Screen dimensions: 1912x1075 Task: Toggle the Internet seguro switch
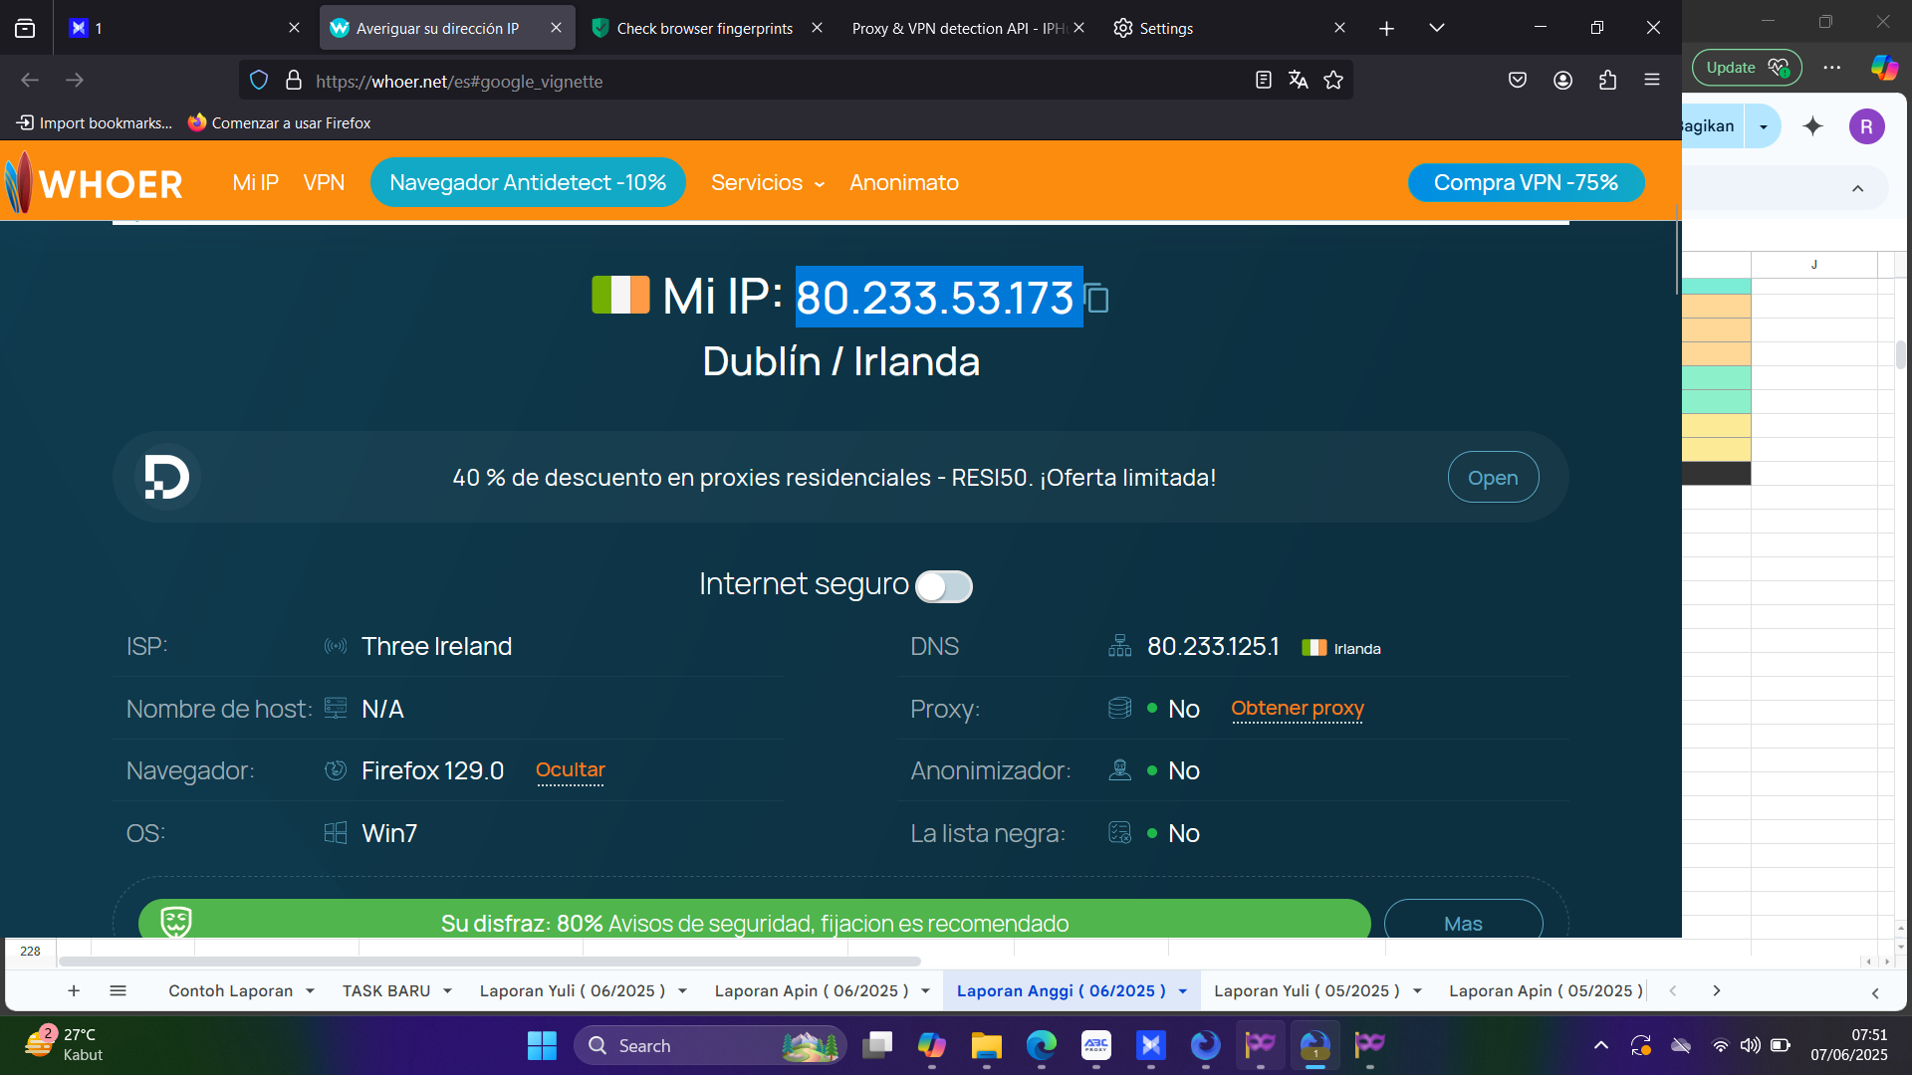[943, 586]
